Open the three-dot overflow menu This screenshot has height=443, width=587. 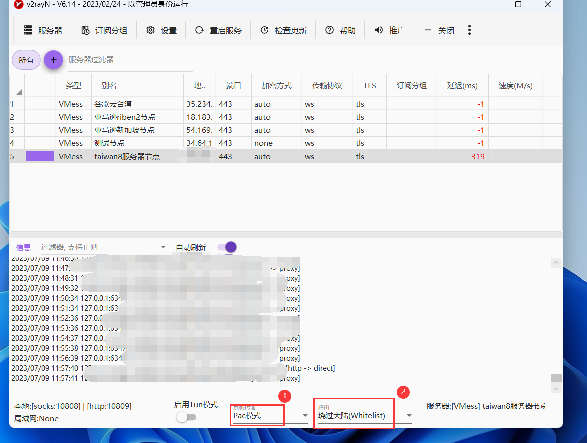tap(469, 30)
